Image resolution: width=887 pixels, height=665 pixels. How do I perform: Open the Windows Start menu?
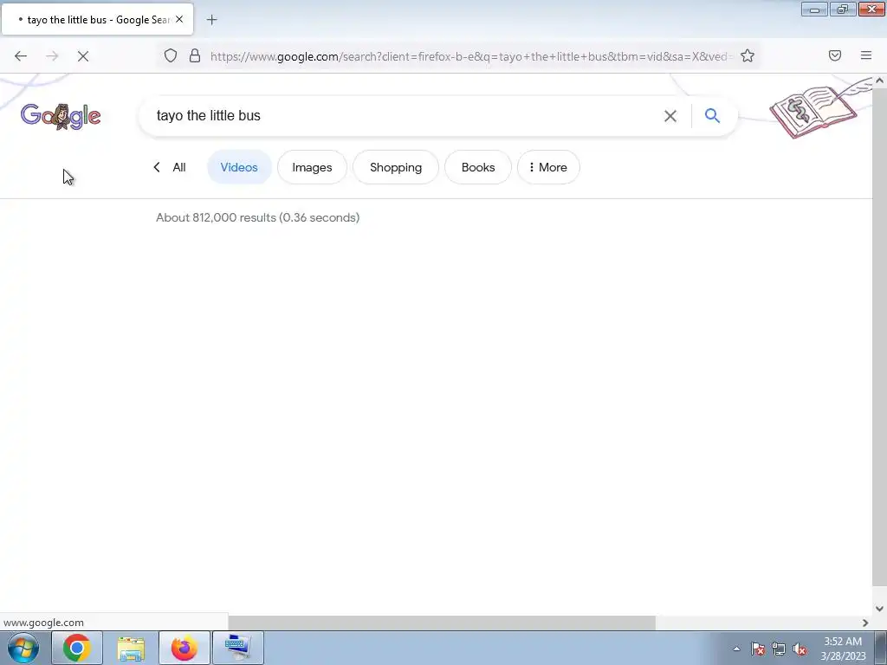(23, 648)
